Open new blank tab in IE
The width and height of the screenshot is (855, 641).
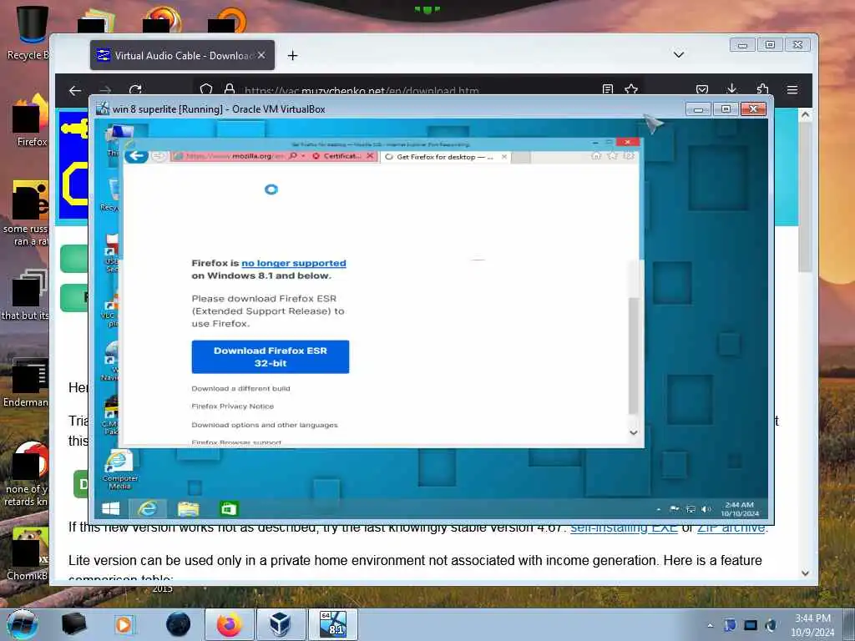click(521, 157)
